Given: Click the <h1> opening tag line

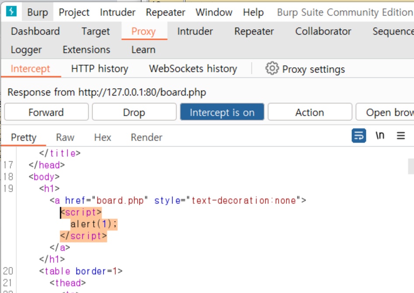Looking at the screenshot, I should [49, 189].
